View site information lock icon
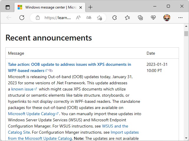The width and height of the screenshot is (189, 141). tap(38, 18)
